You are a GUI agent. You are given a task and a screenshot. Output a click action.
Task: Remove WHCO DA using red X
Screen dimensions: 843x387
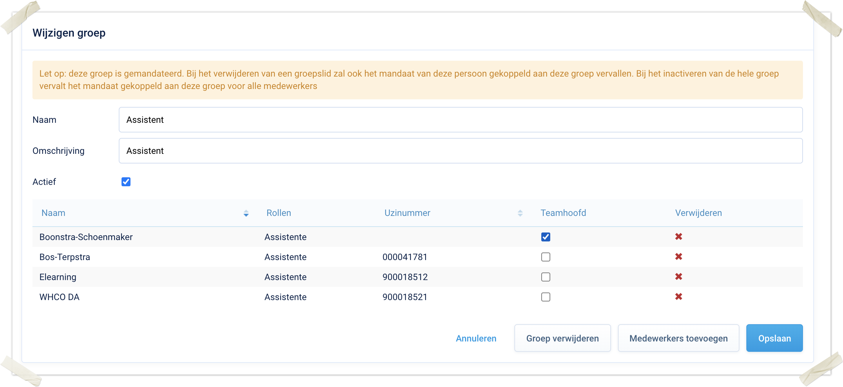pos(678,297)
